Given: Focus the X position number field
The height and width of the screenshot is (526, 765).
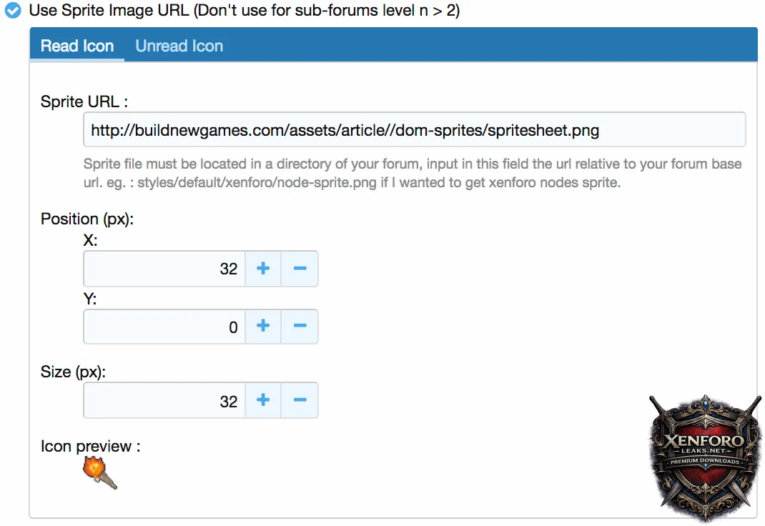Looking at the screenshot, I should pos(164,269).
